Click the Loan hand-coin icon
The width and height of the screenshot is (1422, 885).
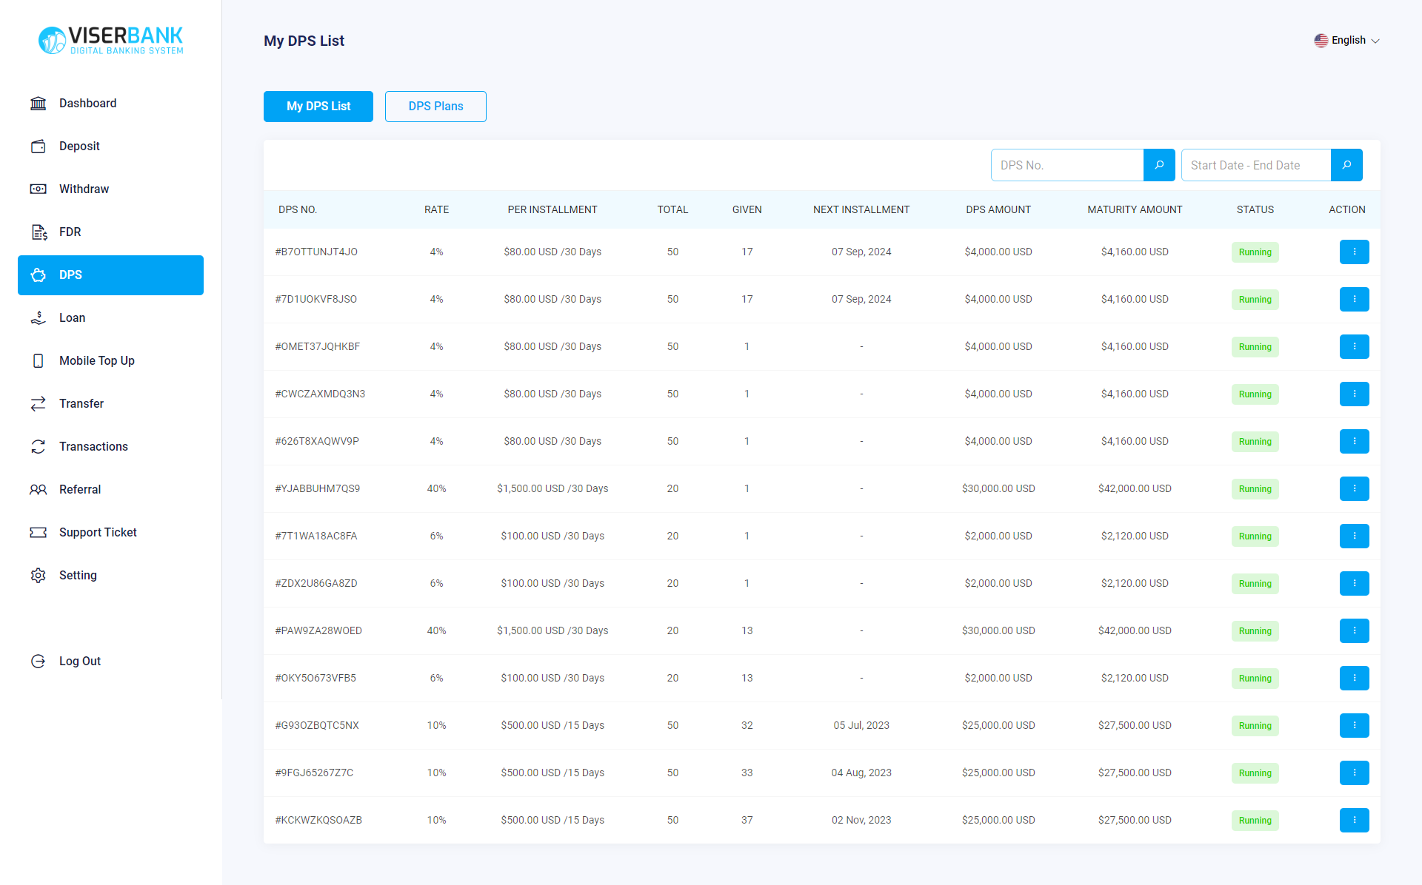pyautogui.click(x=39, y=318)
